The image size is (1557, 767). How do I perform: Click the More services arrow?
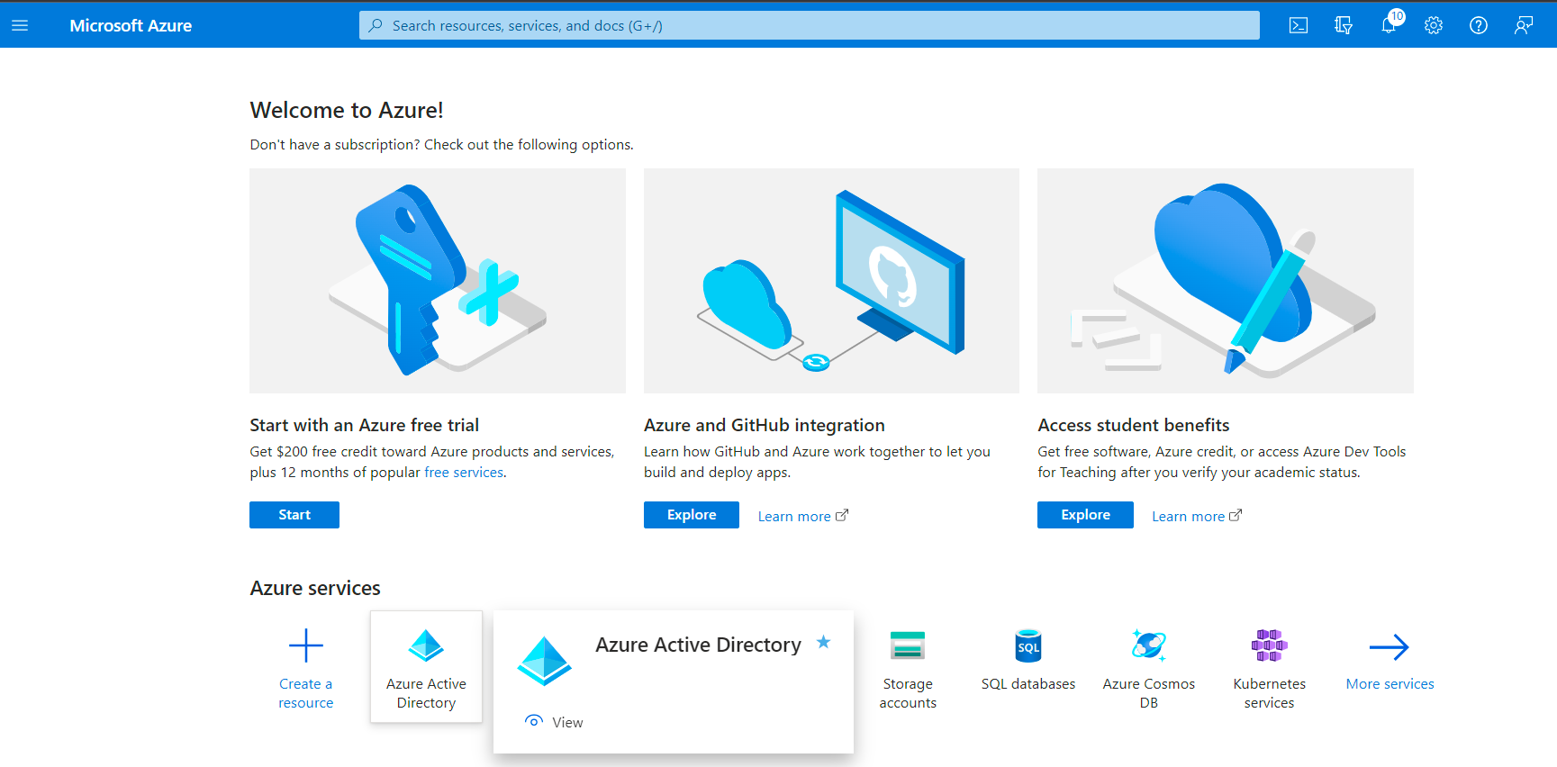click(x=1390, y=646)
